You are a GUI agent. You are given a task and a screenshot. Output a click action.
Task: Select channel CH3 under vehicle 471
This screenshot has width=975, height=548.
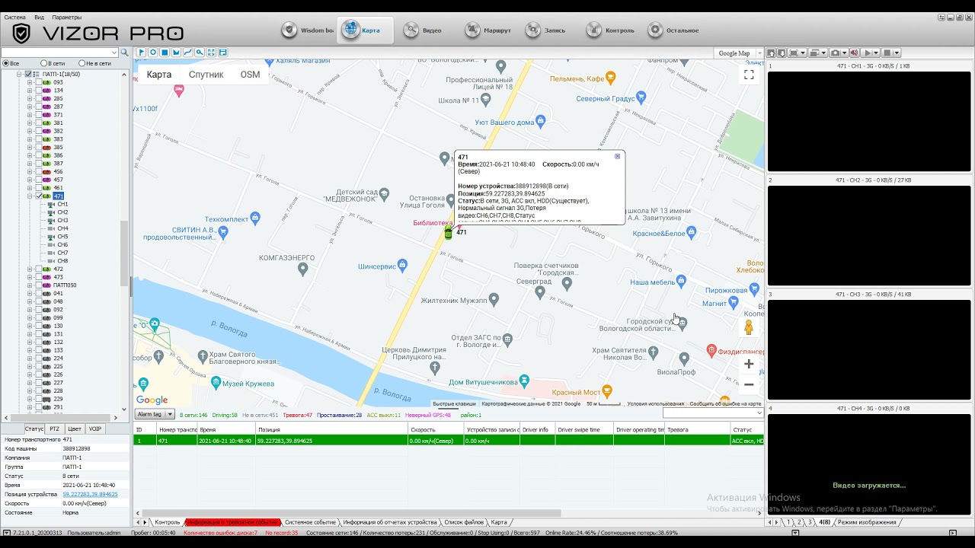coord(62,220)
